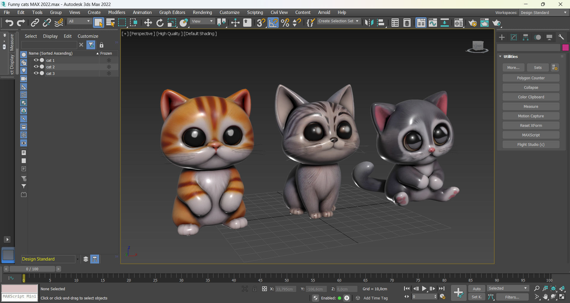This screenshot has width=570, height=303.
Task: Open the View reference coordinate dropdown
Action: (202, 21)
